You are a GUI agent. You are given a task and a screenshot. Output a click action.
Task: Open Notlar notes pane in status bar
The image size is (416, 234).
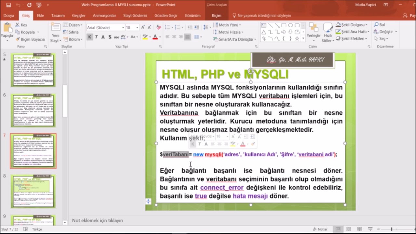pyautogui.click(x=320, y=229)
